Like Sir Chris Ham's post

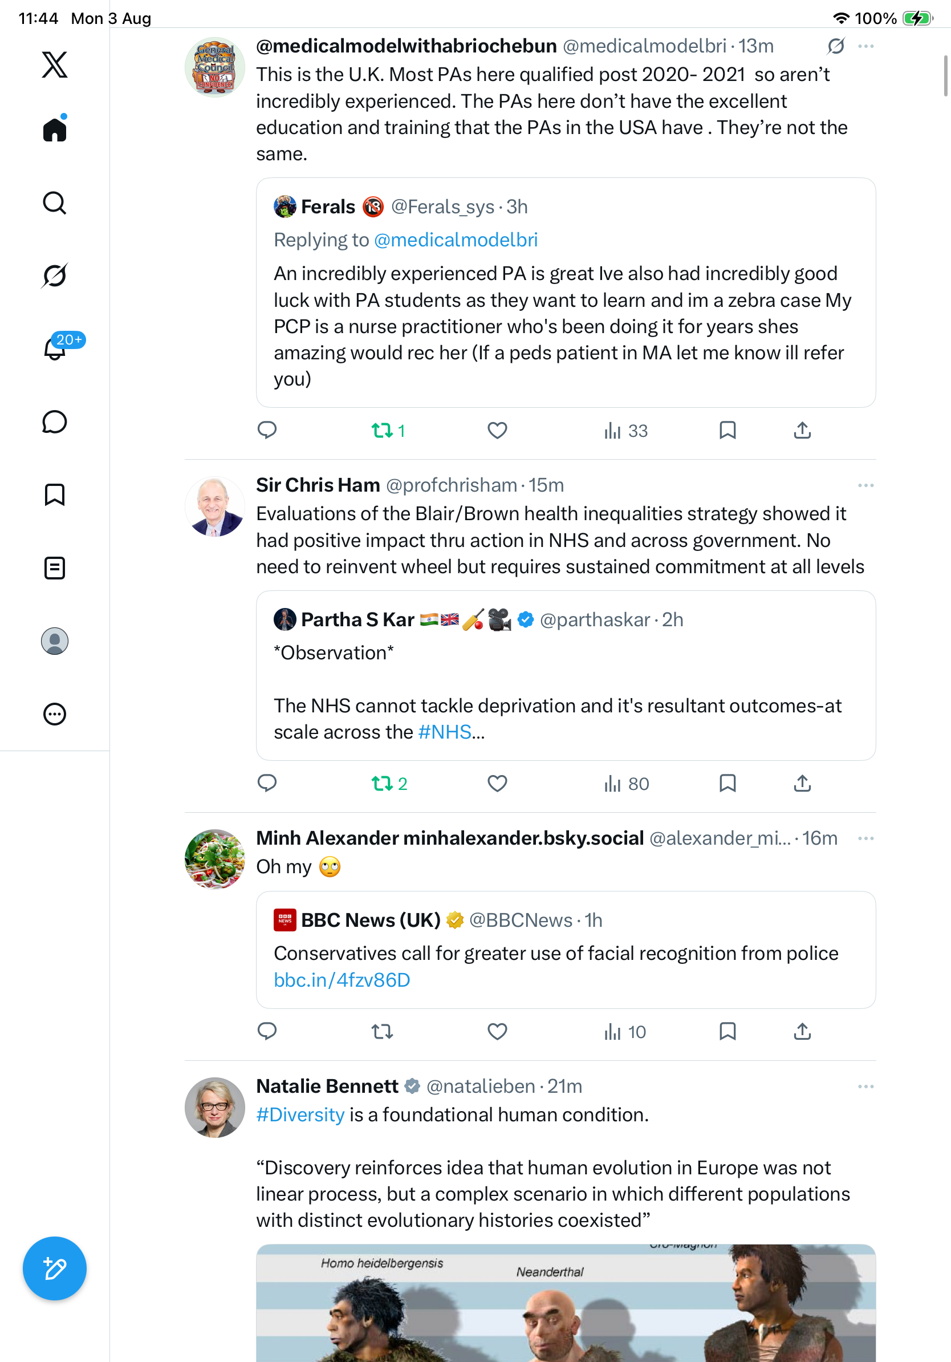point(497,784)
